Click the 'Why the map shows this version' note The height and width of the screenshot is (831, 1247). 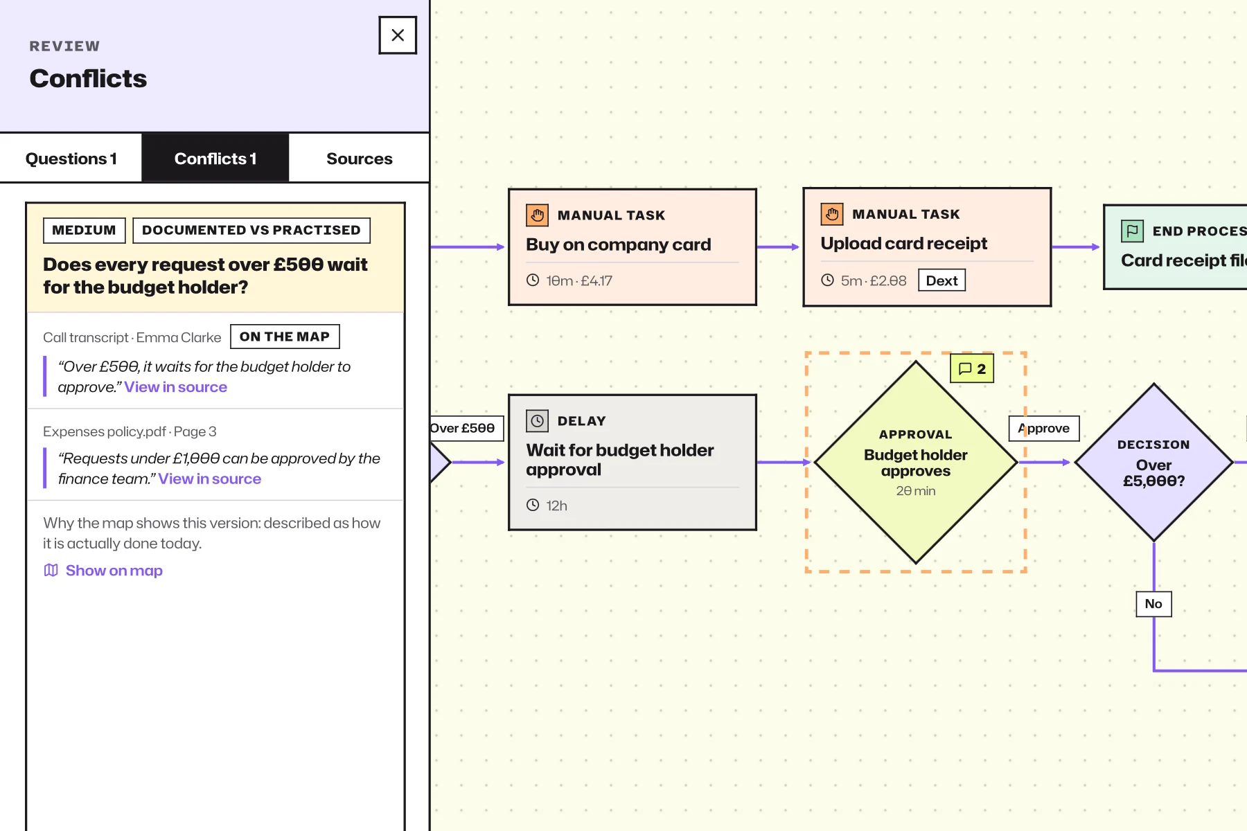coord(212,533)
